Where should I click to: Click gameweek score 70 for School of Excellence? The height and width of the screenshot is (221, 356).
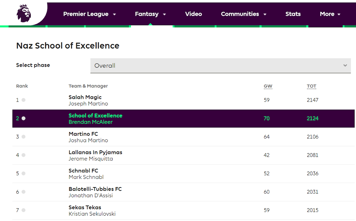coord(267,118)
